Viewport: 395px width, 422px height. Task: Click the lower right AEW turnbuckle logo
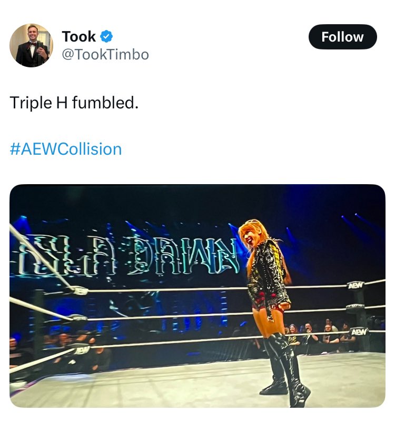359,332
